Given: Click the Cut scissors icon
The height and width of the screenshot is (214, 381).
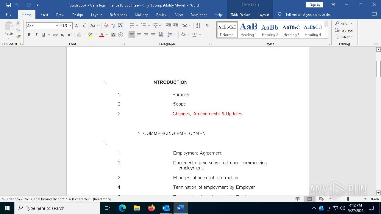Looking at the screenshot, I should (18, 23).
